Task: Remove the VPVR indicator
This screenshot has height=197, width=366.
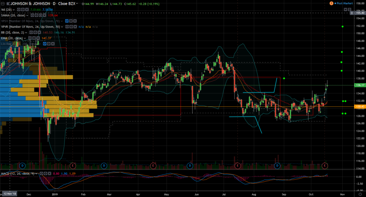Action: [75, 26]
